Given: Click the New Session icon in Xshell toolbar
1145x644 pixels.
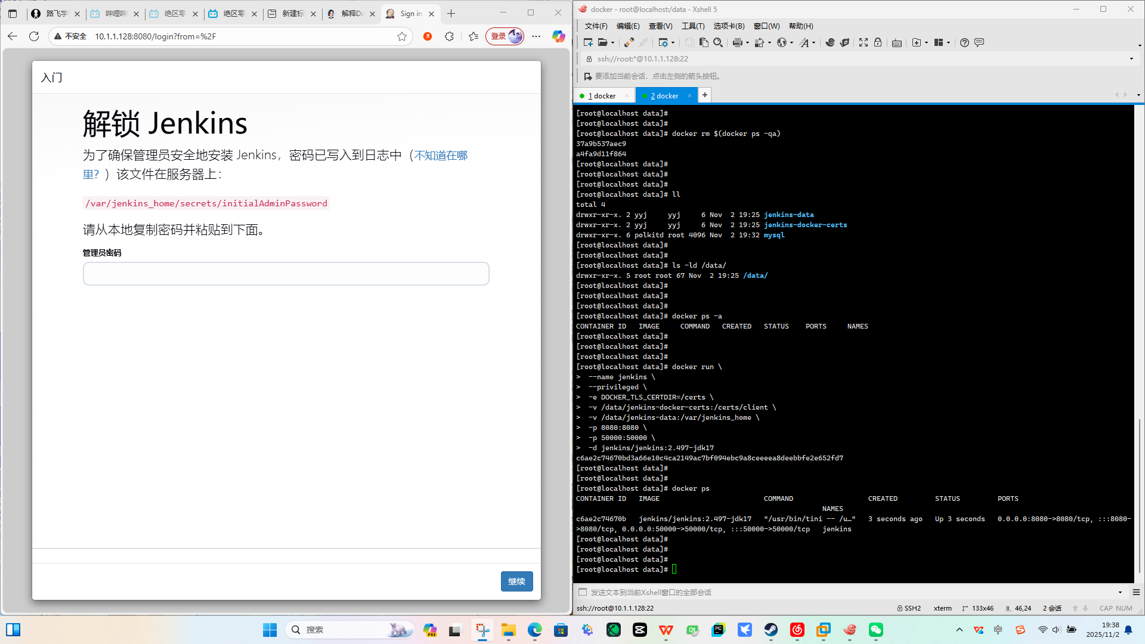Looking at the screenshot, I should tap(588, 42).
